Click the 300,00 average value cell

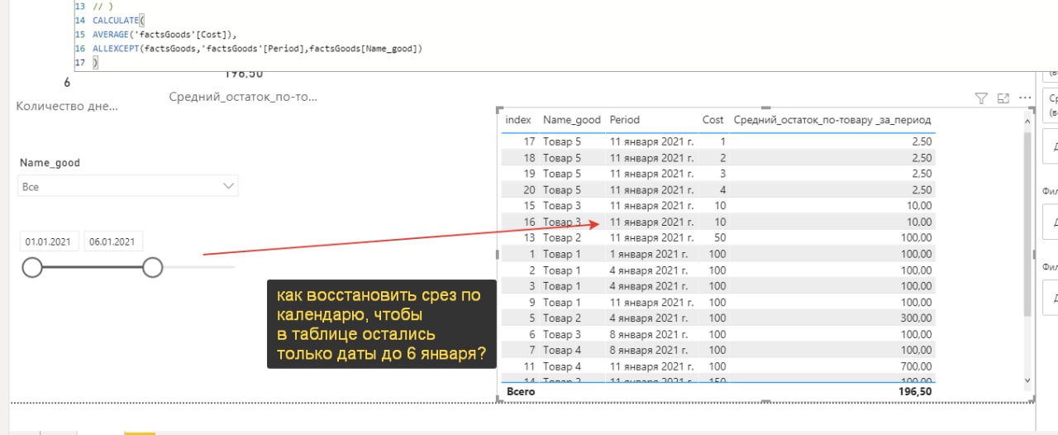pos(916,318)
